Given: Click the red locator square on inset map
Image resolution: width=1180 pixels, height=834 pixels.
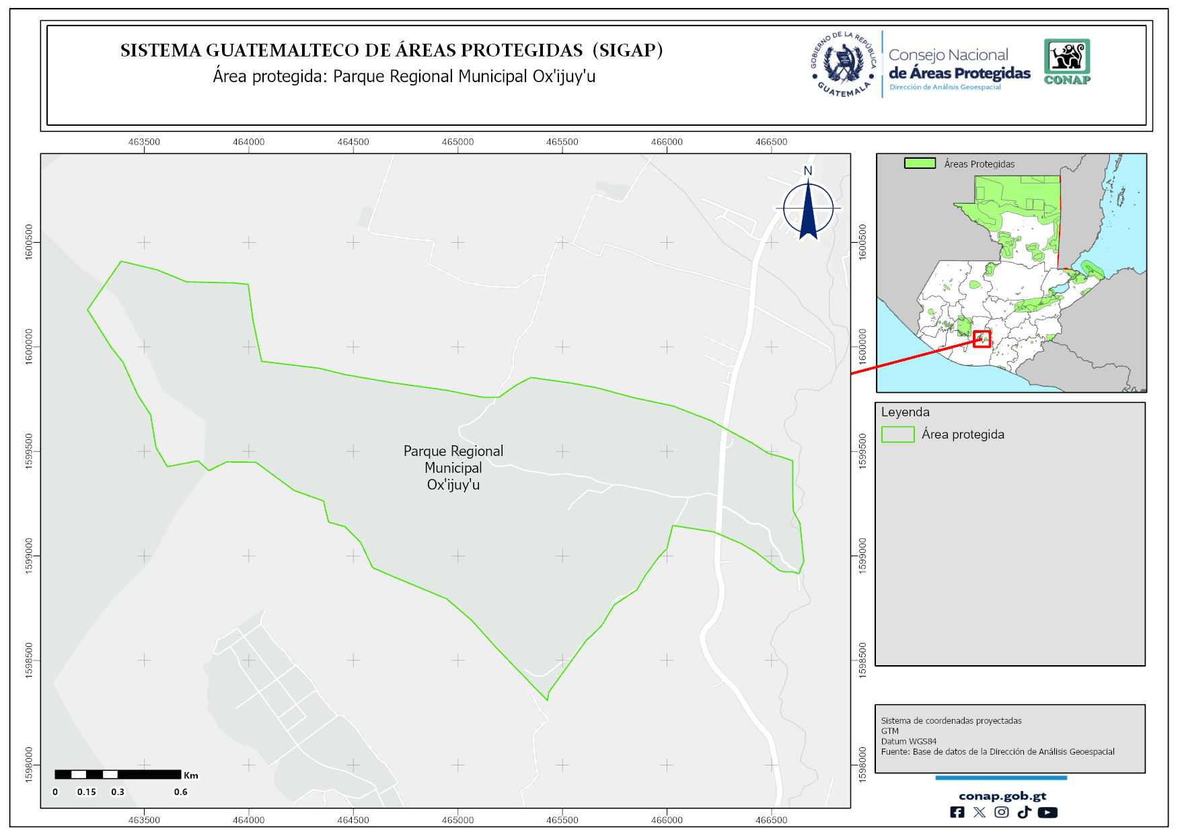Looking at the screenshot, I should click(982, 339).
